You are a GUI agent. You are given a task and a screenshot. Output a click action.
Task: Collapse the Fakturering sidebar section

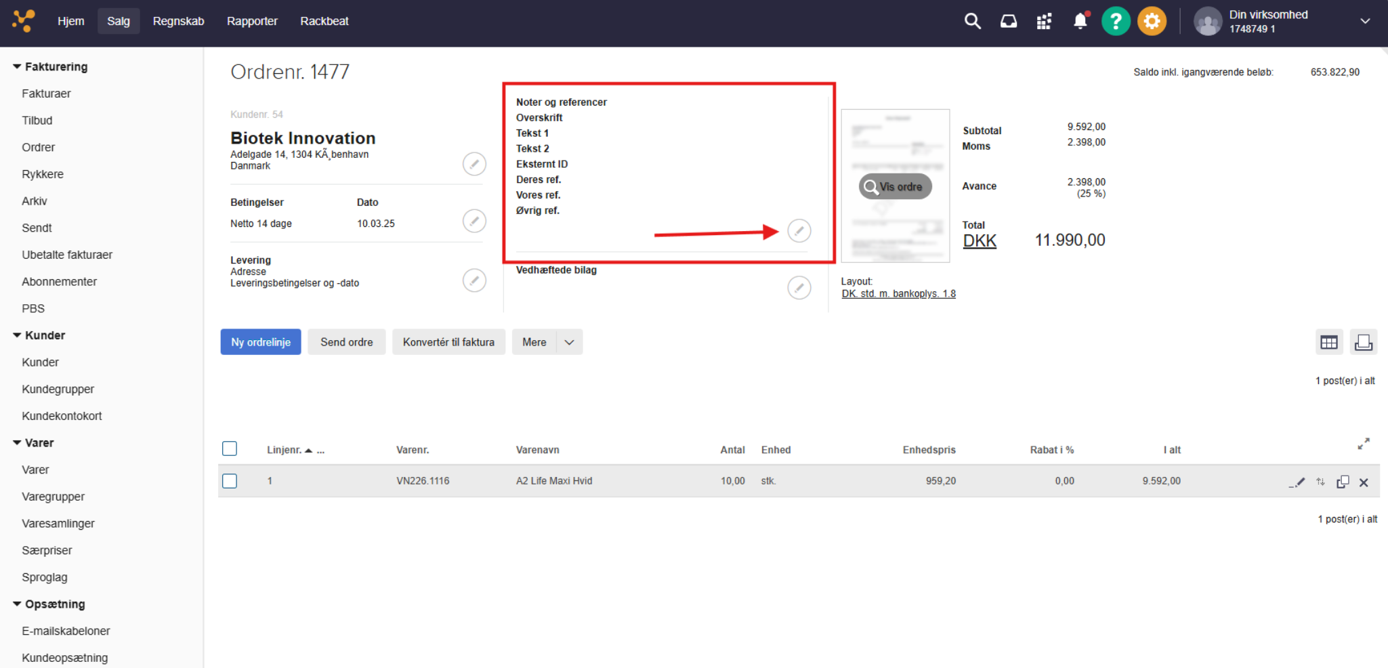(x=17, y=66)
